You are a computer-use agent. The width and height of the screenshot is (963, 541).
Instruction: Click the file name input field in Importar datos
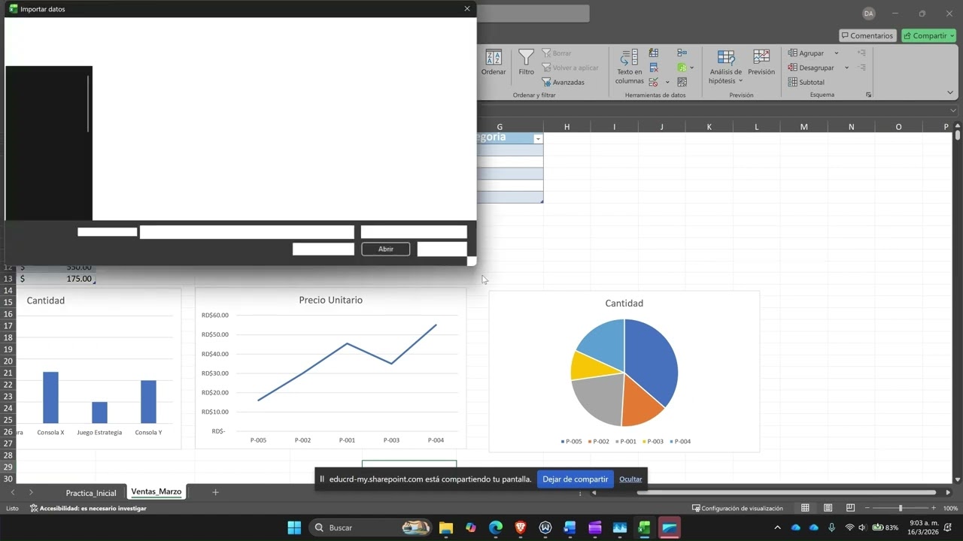coord(247,232)
